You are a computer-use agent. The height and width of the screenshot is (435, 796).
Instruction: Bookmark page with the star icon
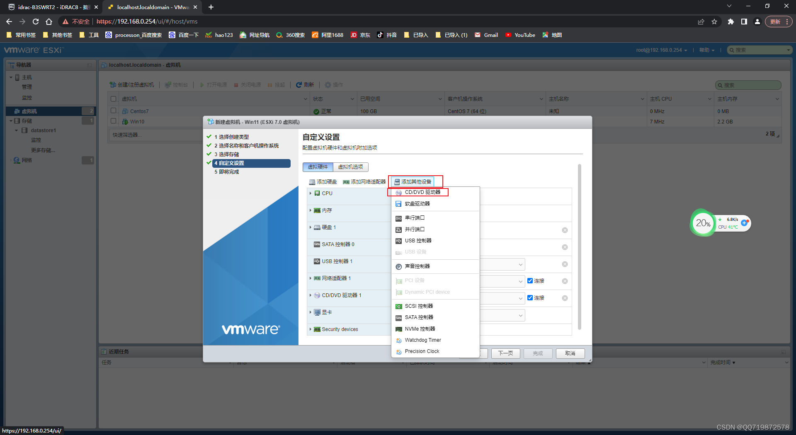click(714, 22)
